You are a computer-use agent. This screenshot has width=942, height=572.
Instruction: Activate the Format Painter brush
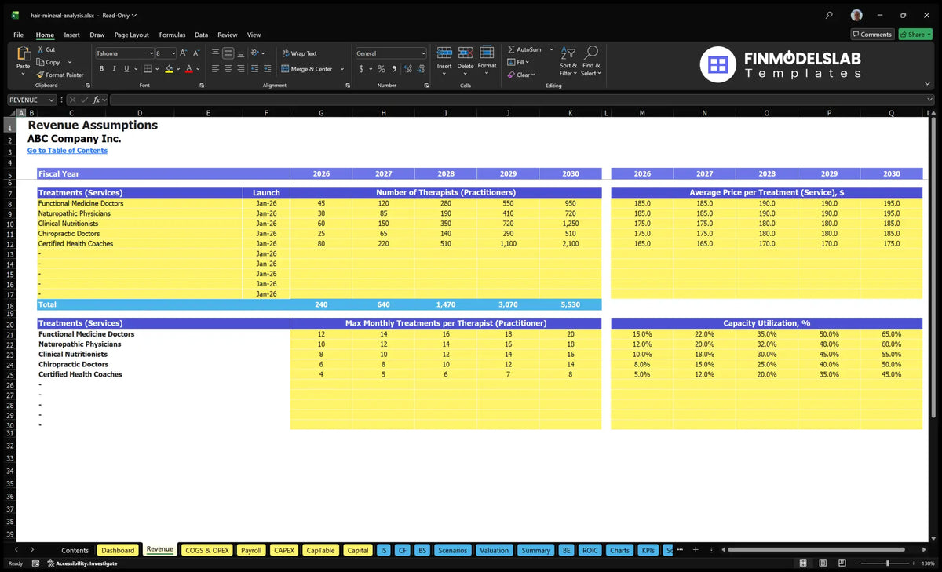(x=40, y=75)
